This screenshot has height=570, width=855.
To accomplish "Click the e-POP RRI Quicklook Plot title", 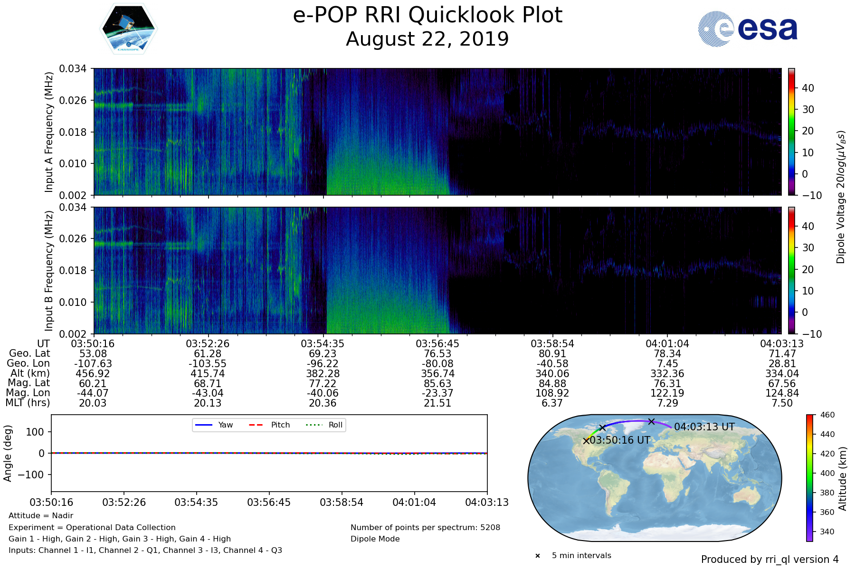I will [427, 15].
